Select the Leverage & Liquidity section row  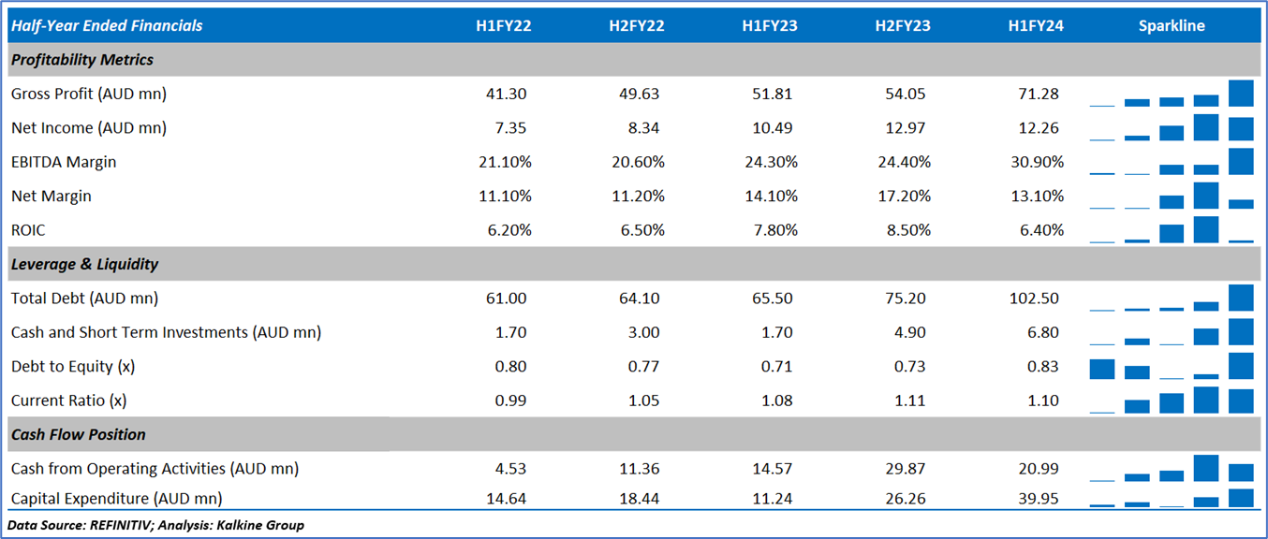84,265
